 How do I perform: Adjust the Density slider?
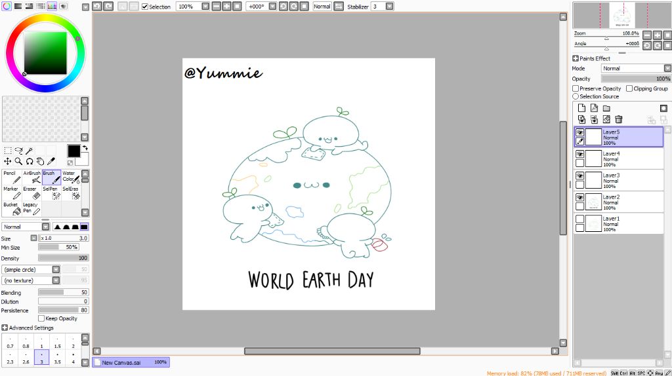64,258
